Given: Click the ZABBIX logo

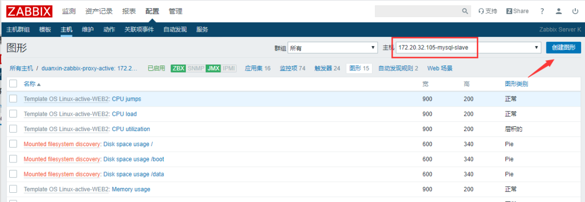Looking at the screenshot, I should [x=29, y=11].
